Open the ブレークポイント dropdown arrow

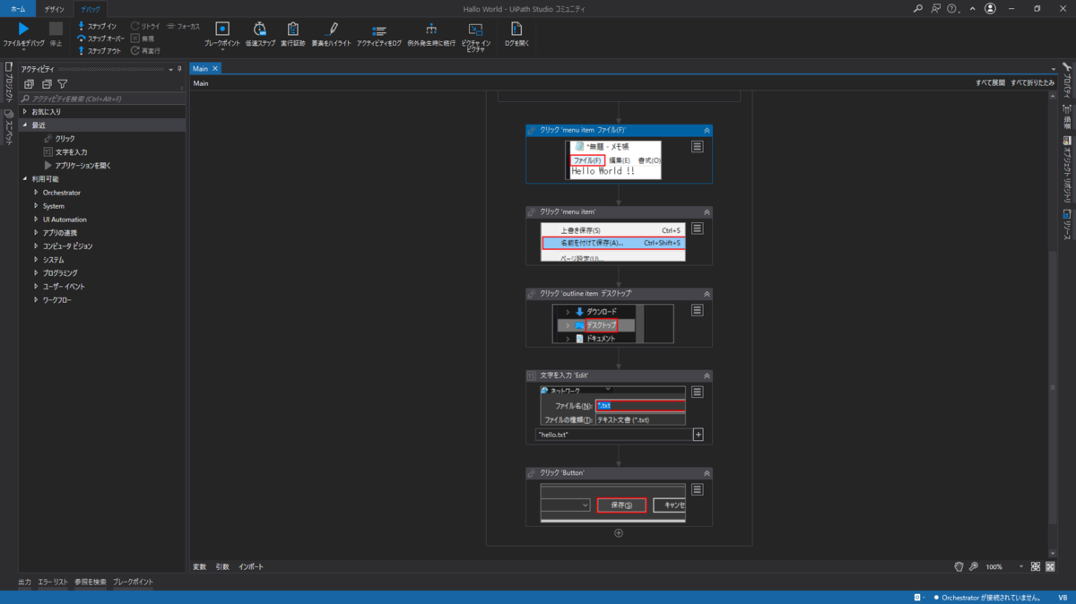[x=222, y=50]
